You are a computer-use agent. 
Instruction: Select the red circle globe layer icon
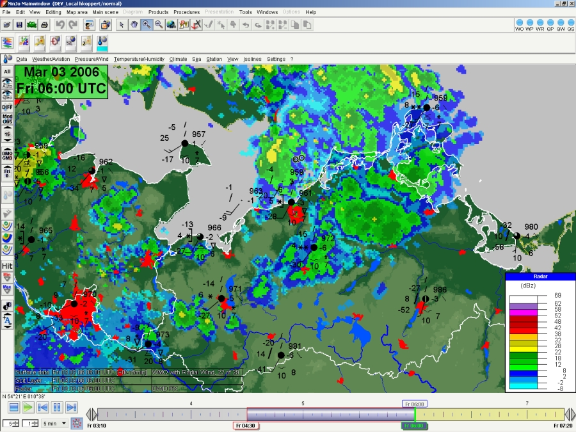pyautogui.click(x=55, y=43)
